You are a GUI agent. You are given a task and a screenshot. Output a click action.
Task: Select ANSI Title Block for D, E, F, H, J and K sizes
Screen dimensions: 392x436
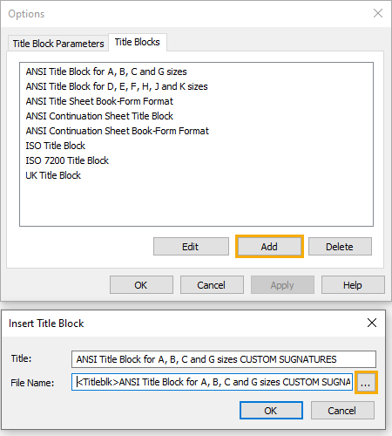(x=117, y=86)
